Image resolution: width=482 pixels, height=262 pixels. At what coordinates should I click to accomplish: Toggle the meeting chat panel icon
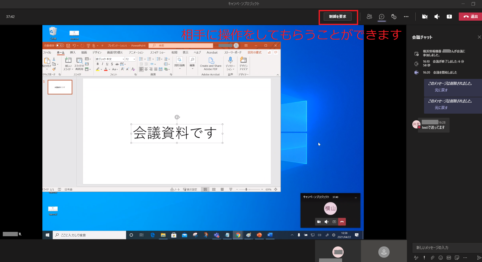(381, 17)
